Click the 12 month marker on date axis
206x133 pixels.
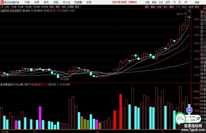(x=98, y=132)
